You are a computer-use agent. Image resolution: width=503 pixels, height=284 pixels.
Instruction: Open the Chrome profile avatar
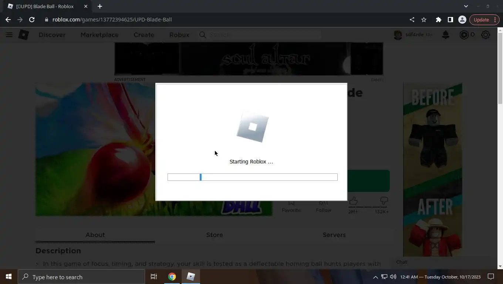[462, 20]
